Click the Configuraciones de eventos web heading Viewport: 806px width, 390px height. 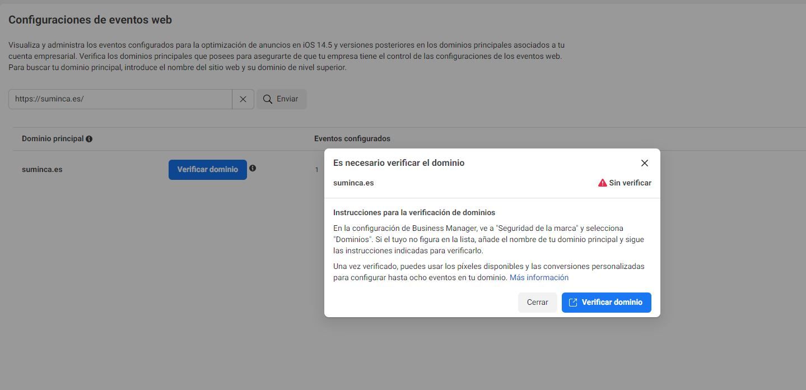tap(90, 20)
